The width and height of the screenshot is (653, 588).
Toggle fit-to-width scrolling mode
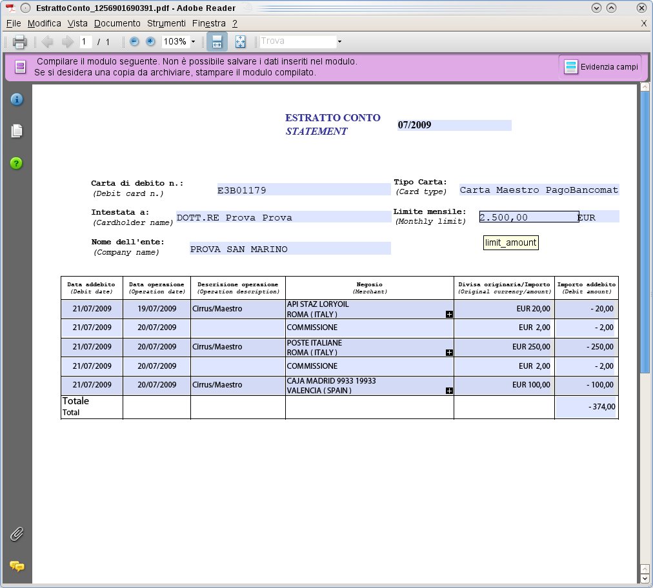pos(217,42)
